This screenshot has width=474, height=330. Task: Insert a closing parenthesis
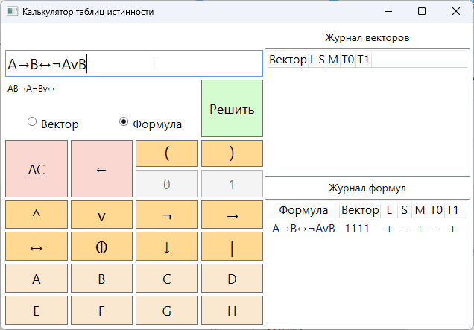[232, 153]
